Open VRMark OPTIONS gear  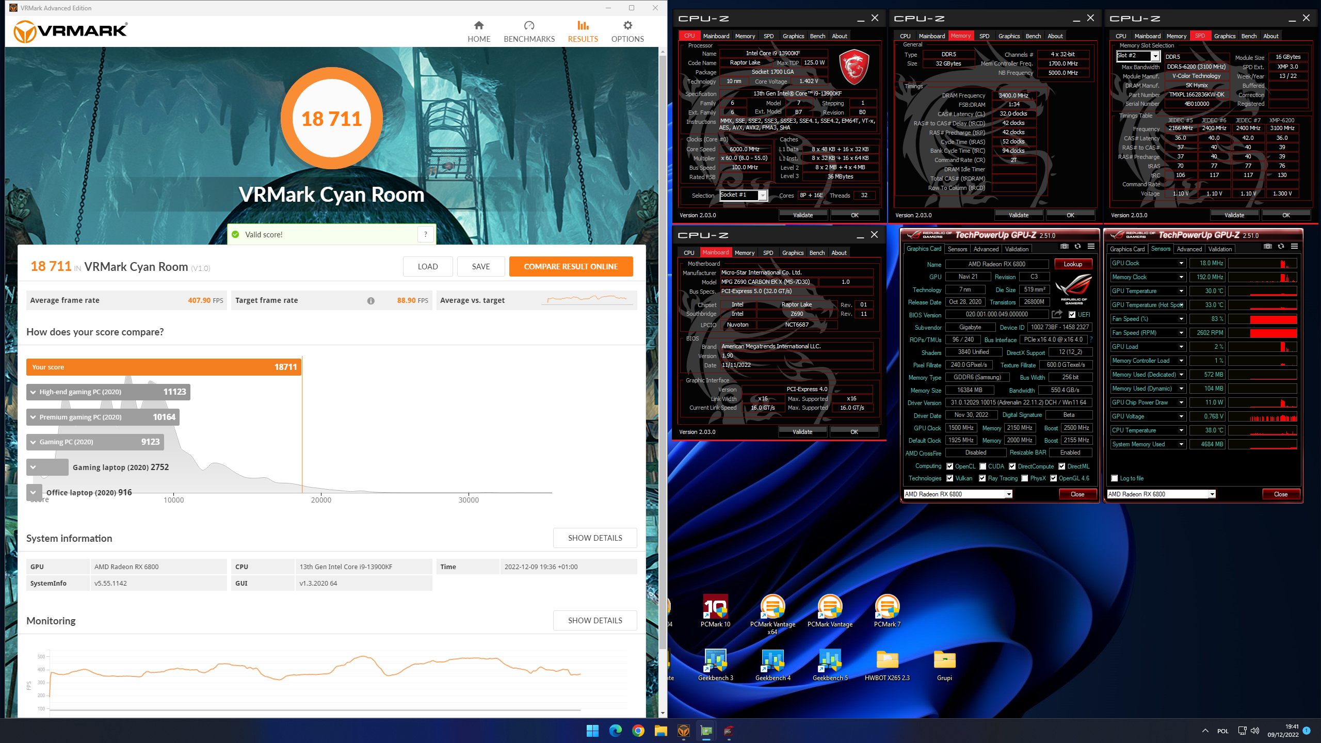point(627,32)
